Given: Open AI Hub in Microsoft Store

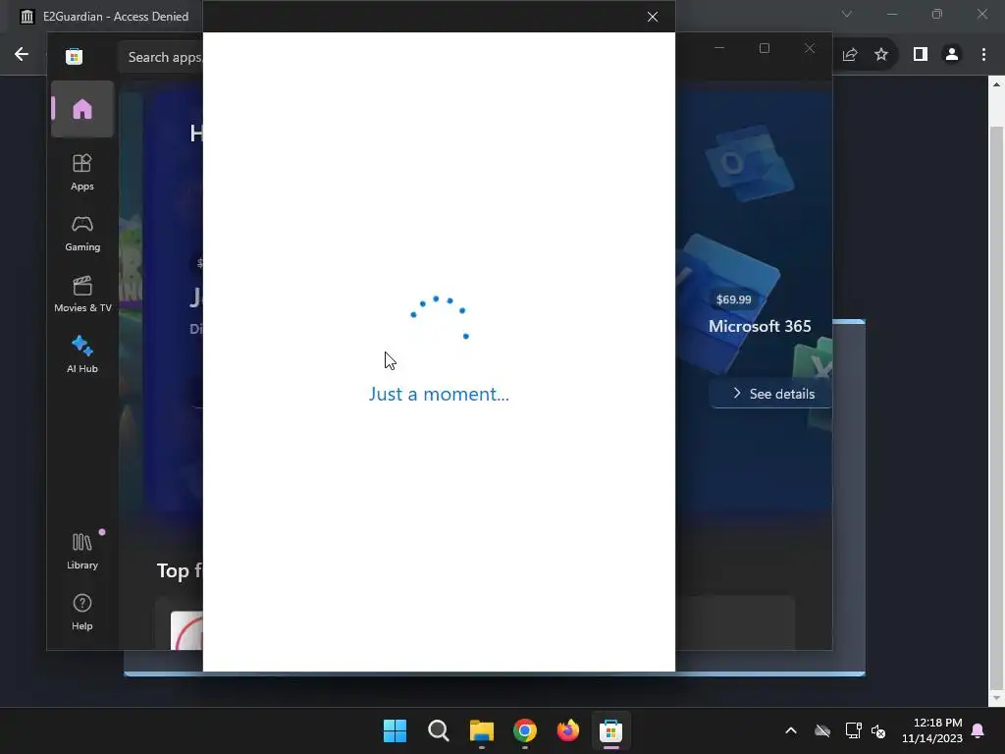Looking at the screenshot, I should [x=82, y=354].
